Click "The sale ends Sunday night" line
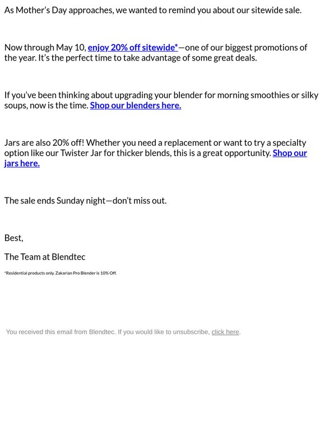The width and height of the screenshot is (325, 434). pos(55,201)
